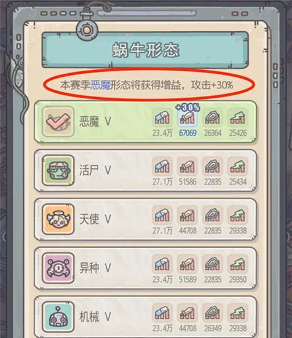Choose the 活尸 zombie form avatar
This screenshot has height=338, width=292.
coord(58,170)
